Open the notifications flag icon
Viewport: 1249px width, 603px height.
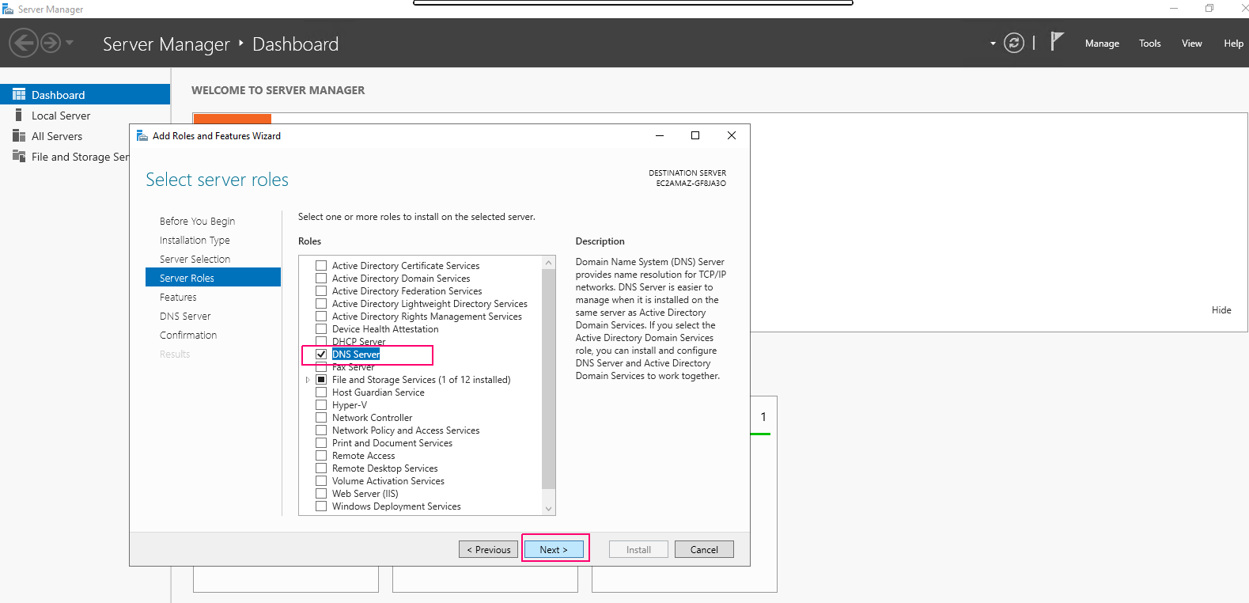click(x=1057, y=41)
